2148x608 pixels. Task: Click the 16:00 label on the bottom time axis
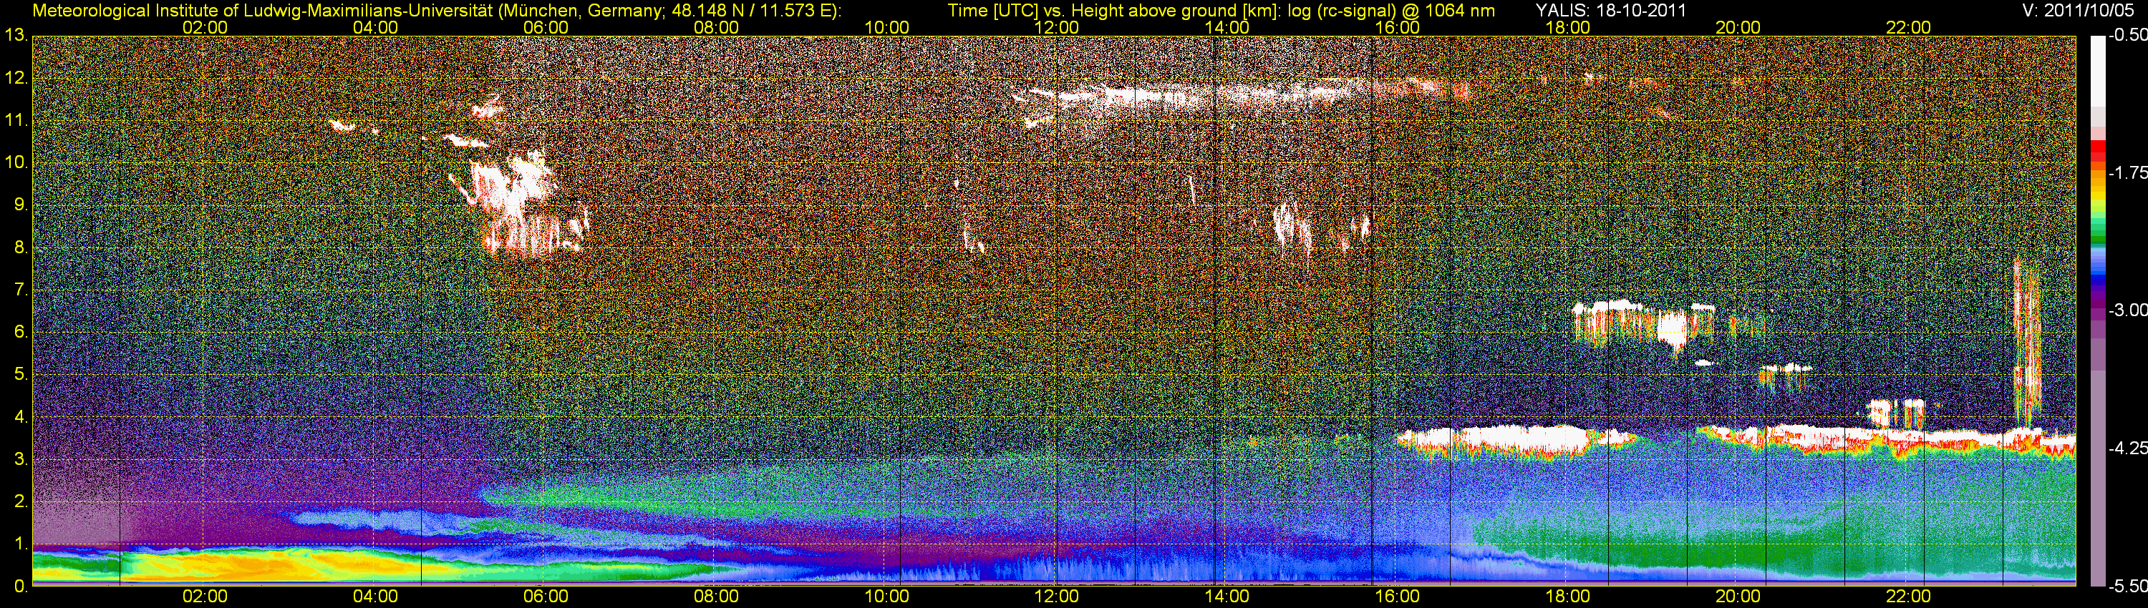(x=1398, y=597)
